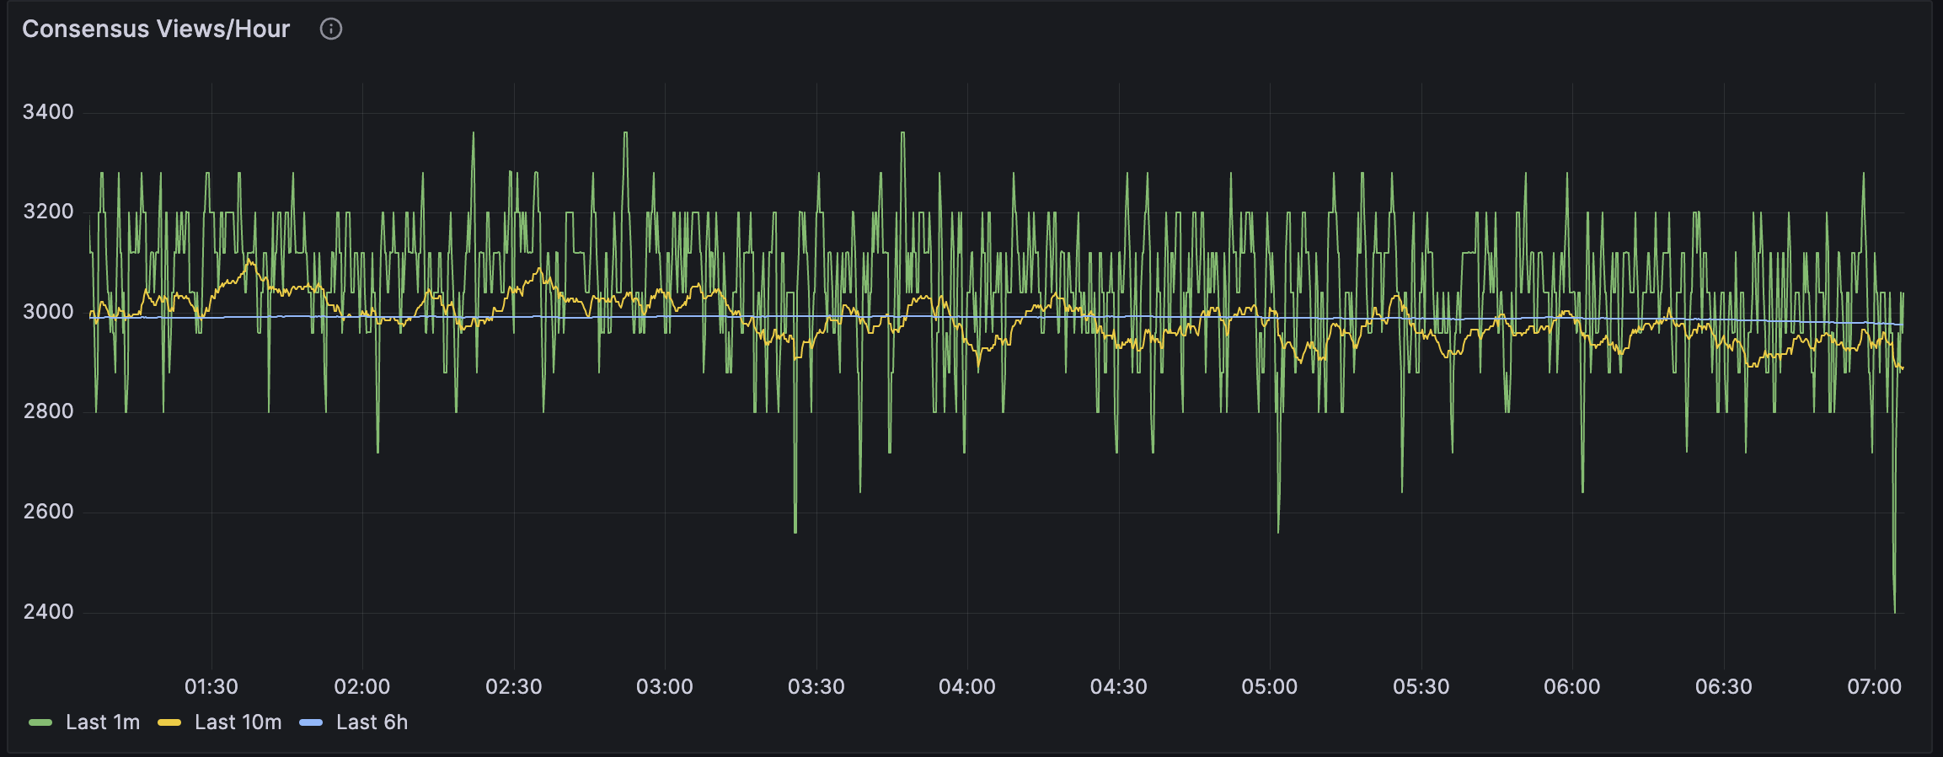
Task: Click the deep green dip just before 03:30
Action: point(795,530)
